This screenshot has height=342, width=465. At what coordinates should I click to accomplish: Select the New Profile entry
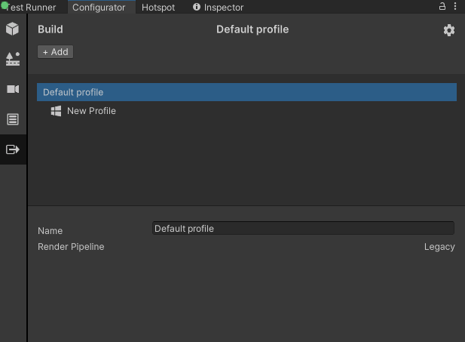pos(91,111)
